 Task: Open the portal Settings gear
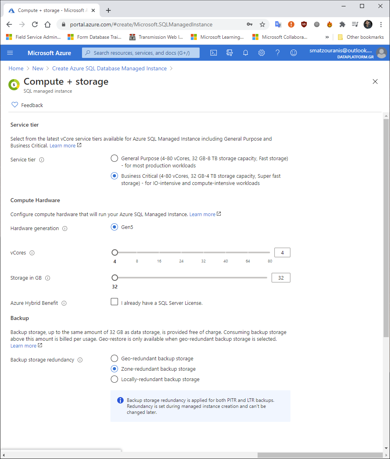tap(262, 53)
